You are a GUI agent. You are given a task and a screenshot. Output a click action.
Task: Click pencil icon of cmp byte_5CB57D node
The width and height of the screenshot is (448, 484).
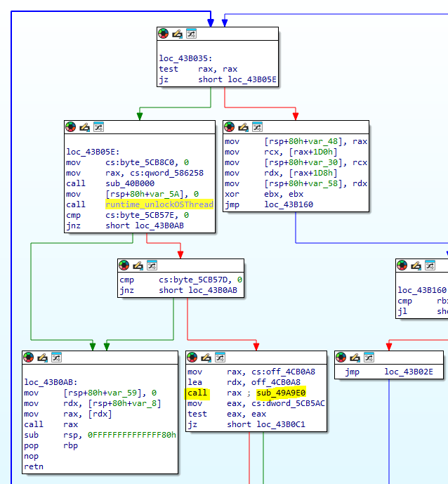(x=138, y=265)
